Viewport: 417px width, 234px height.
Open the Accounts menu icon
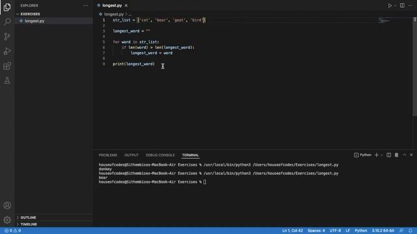click(7, 205)
